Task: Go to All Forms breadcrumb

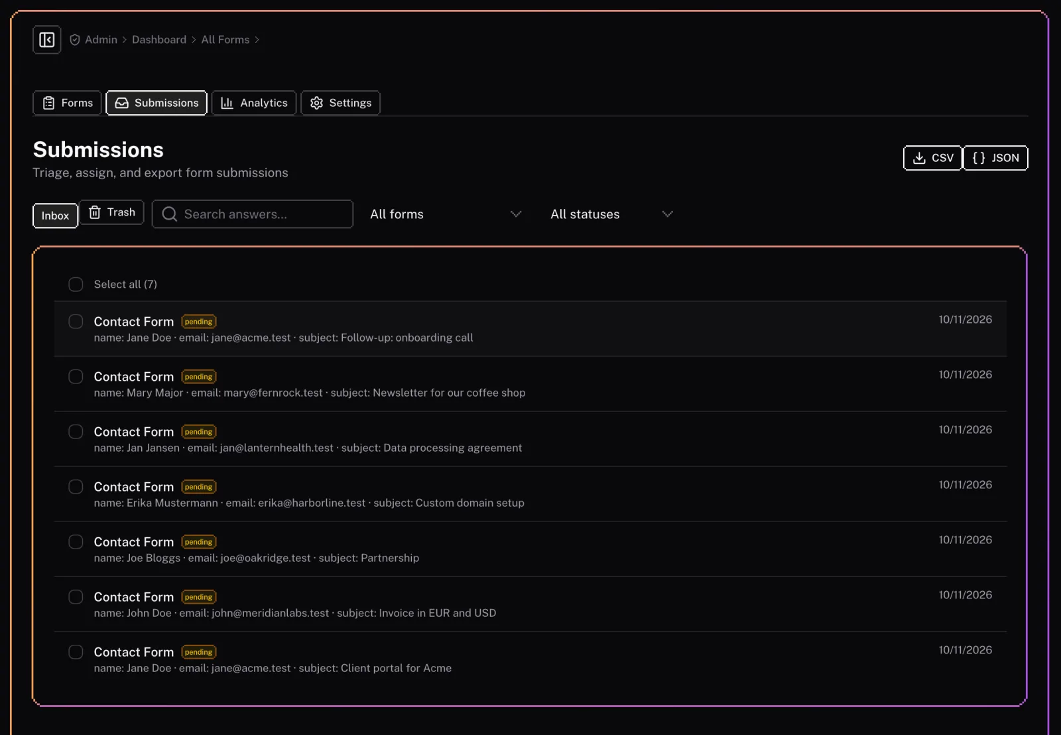Action: tap(225, 40)
